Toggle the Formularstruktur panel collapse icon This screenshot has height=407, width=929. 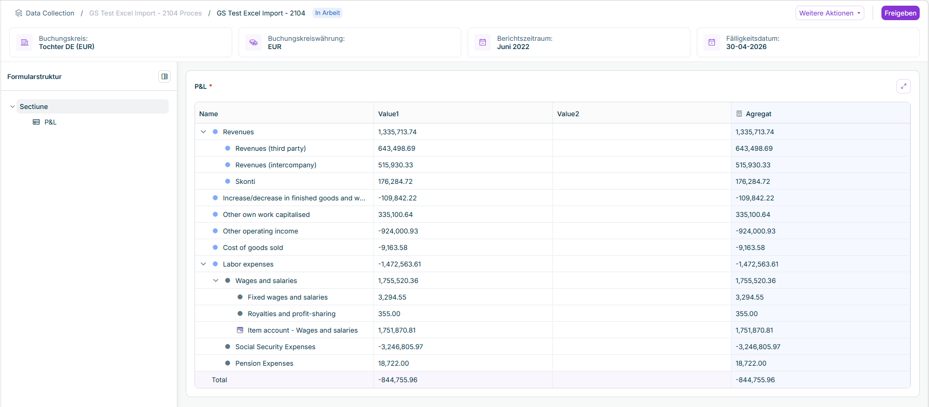(x=164, y=76)
